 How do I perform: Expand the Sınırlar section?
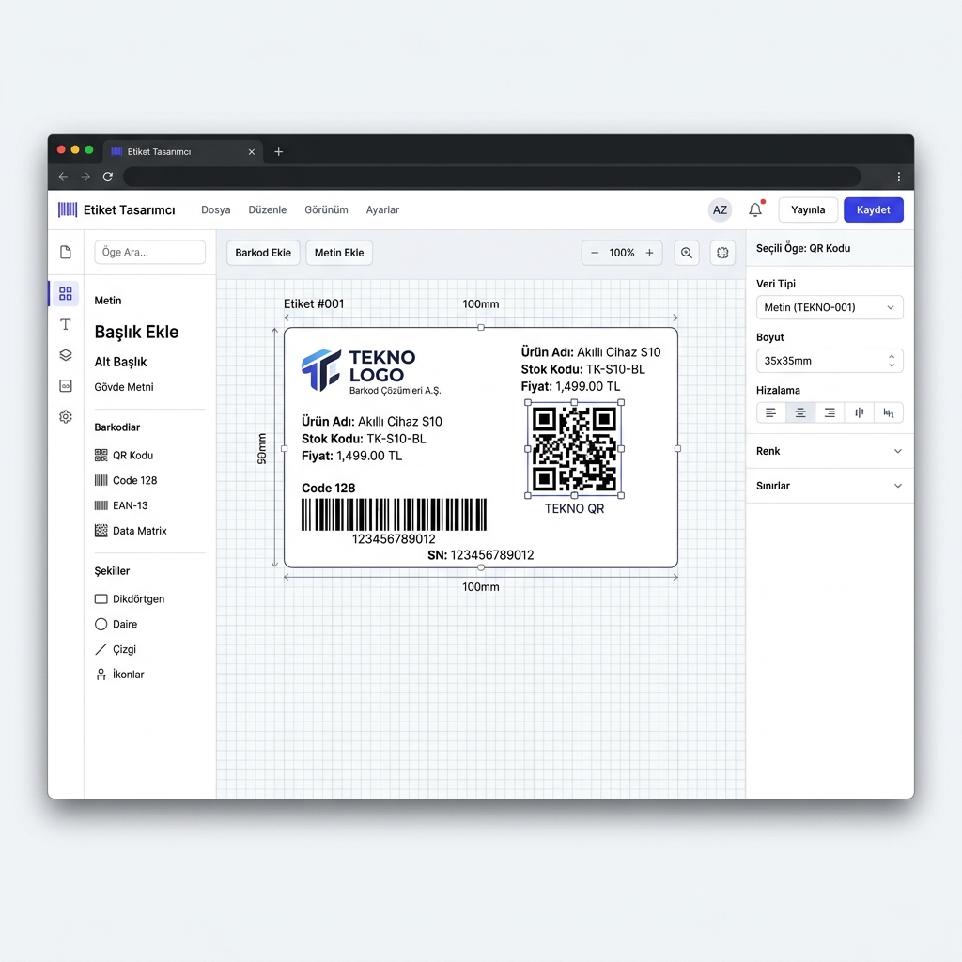tap(830, 486)
